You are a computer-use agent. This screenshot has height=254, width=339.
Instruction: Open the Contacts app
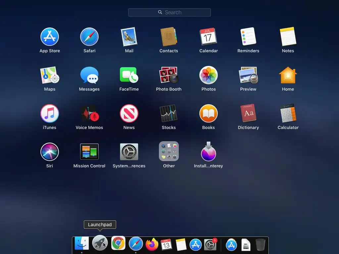[x=169, y=37]
